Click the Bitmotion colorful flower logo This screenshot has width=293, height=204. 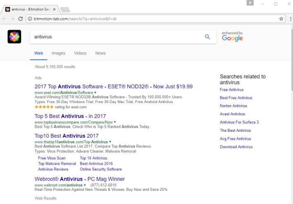[x=14, y=37]
